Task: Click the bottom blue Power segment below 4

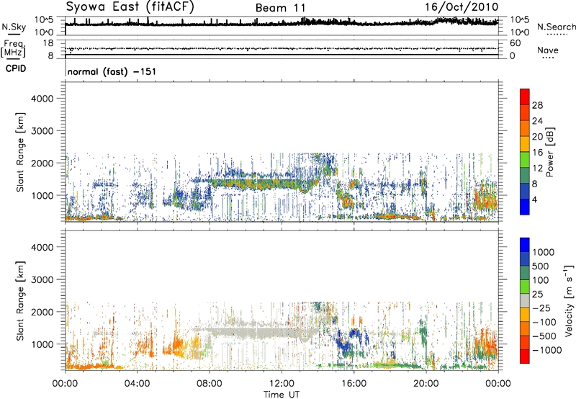Action: 525,207
